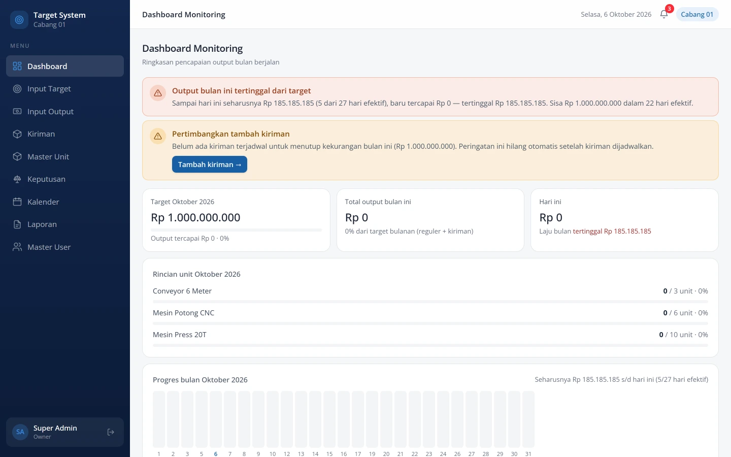This screenshot has height=457, width=731.
Task: Open the Kiriman menu item
Action: [x=65, y=134]
